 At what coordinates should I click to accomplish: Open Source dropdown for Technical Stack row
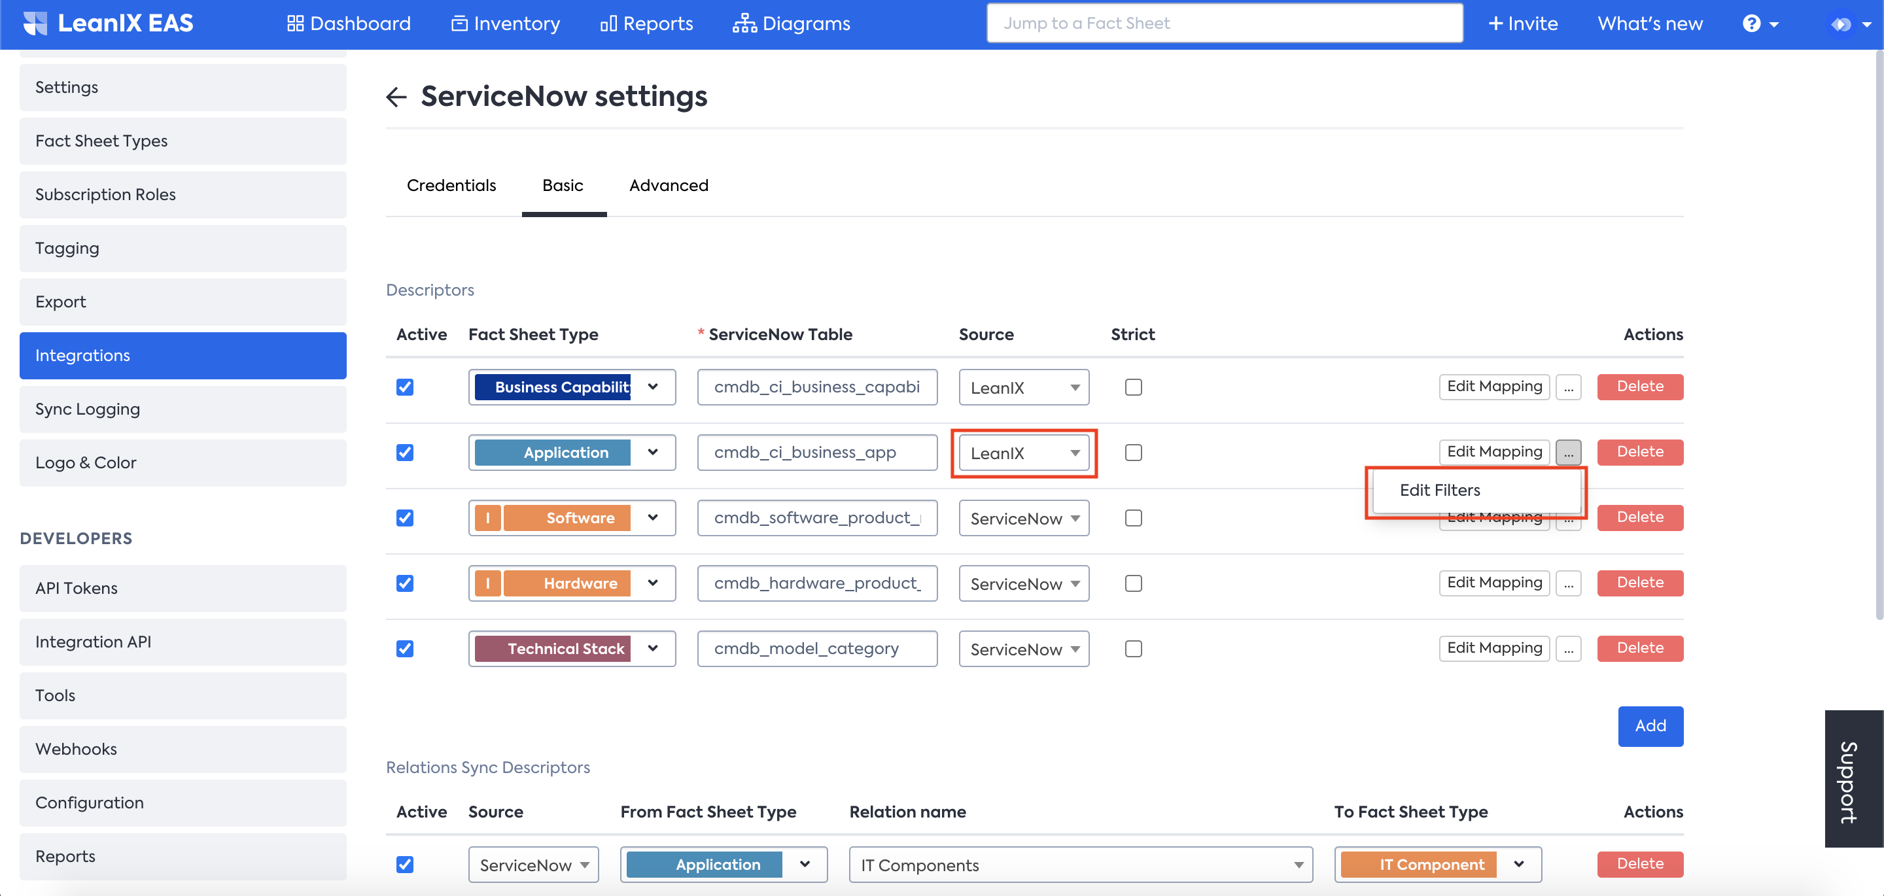click(x=1024, y=648)
